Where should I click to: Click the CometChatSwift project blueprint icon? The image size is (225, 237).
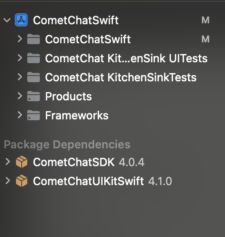[x=21, y=20]
